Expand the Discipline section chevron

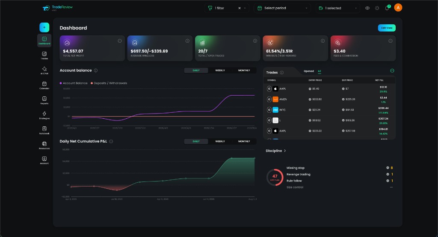(x=285, y=151)
